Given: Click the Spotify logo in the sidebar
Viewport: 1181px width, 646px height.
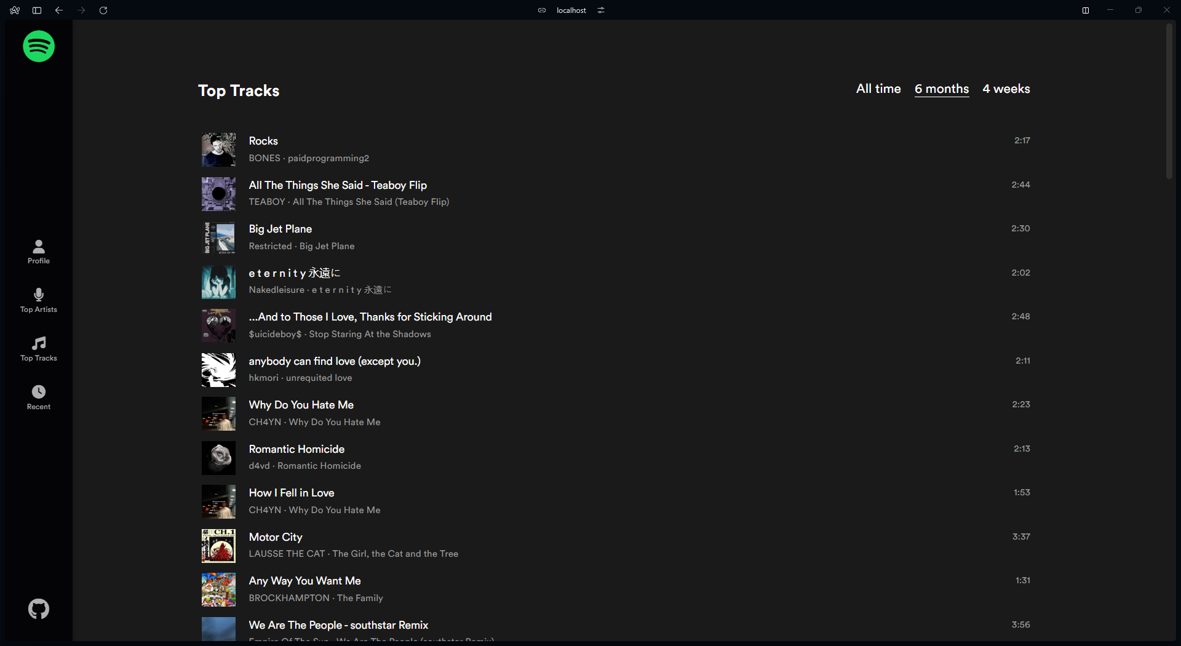Looking at the screenshot, I should tap(39, 46).
